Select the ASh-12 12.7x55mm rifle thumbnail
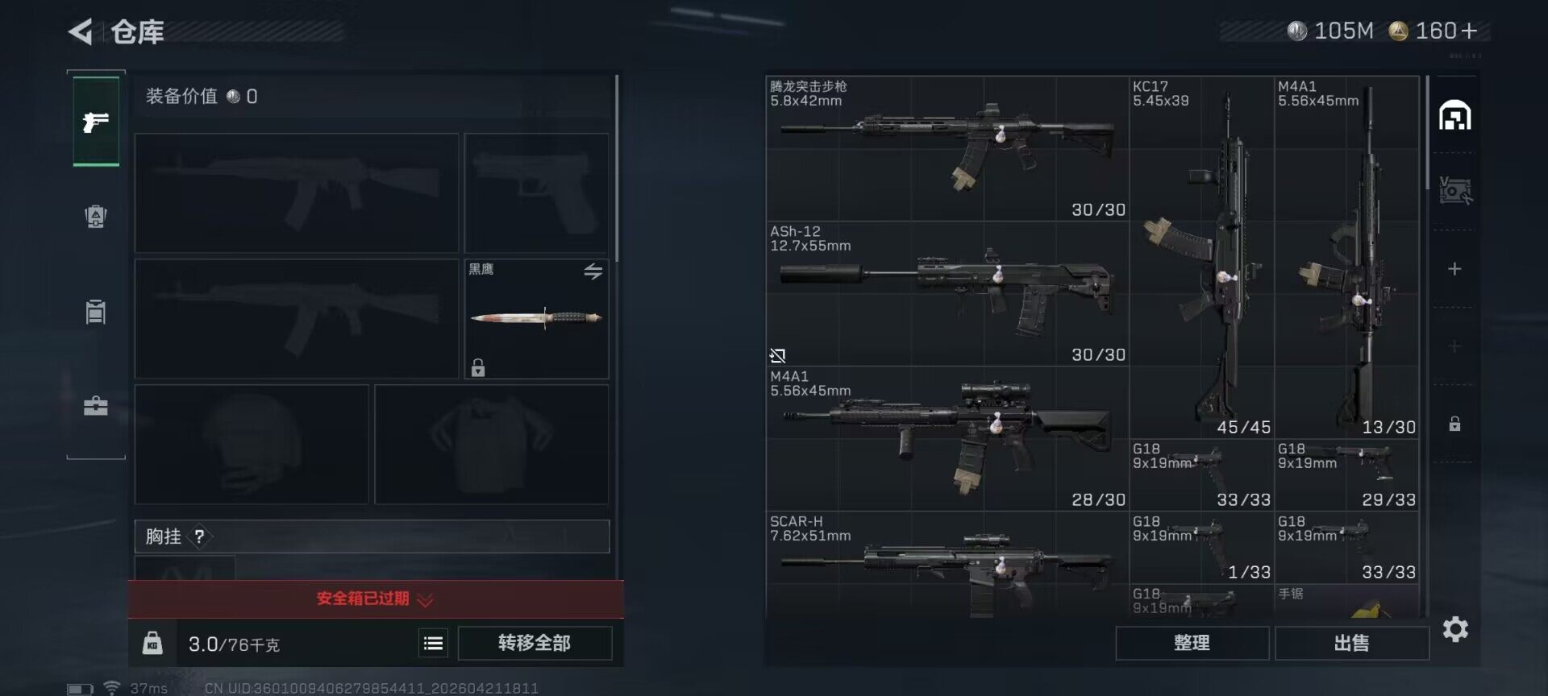Image resolution: width=1548 pixels, height=696 pixels. coord(947,294)
